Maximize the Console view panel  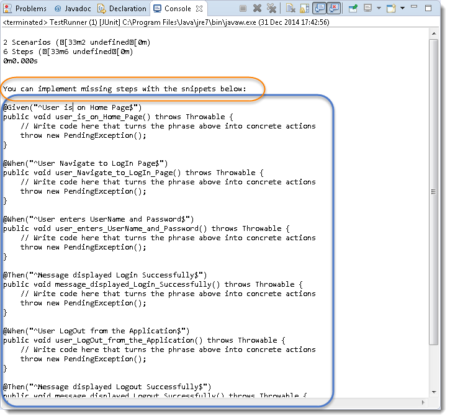coord(428,8)
